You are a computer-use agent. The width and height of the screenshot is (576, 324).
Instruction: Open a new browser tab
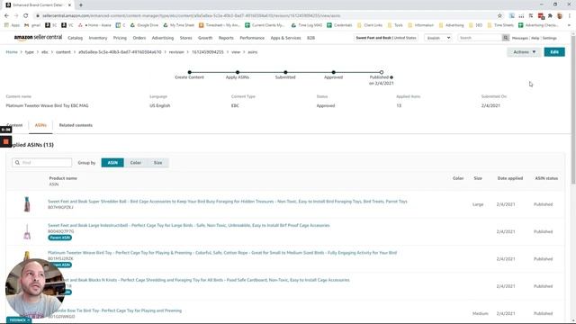point(81,5)
